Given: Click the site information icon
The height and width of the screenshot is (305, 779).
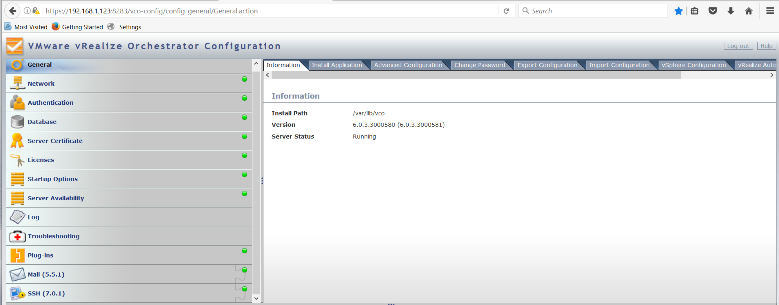Looking at the screenshot, I should [x=27, y=11].
